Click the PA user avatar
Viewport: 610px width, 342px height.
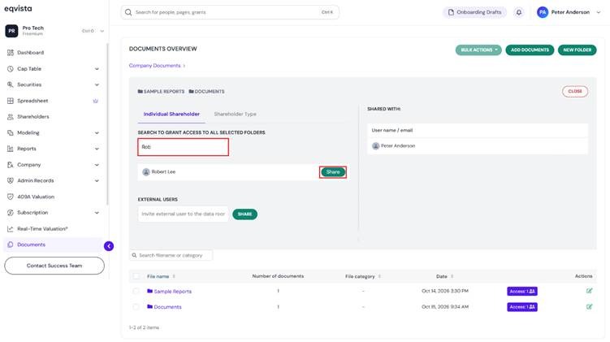tap(543, 12)
